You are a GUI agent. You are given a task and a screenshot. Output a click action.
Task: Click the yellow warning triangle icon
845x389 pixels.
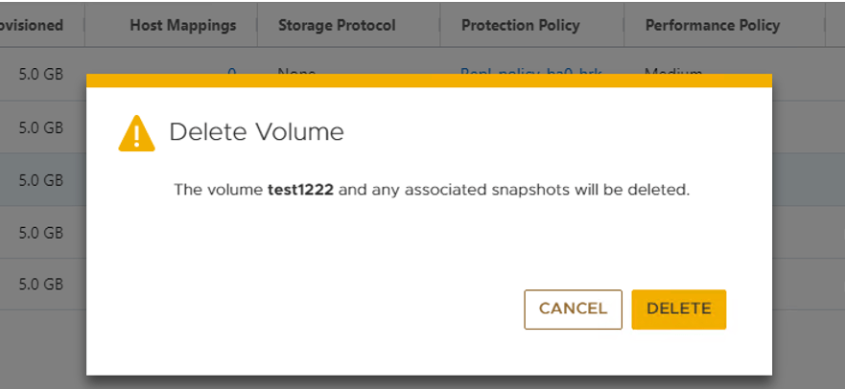point(137,133)
